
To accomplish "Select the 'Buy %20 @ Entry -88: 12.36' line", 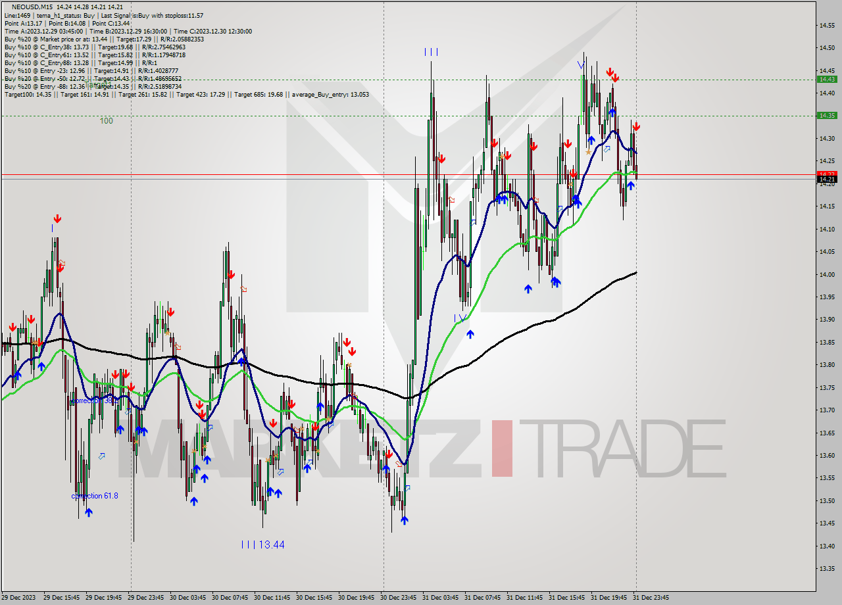I will pyautogui.click(x=93, y=86).
